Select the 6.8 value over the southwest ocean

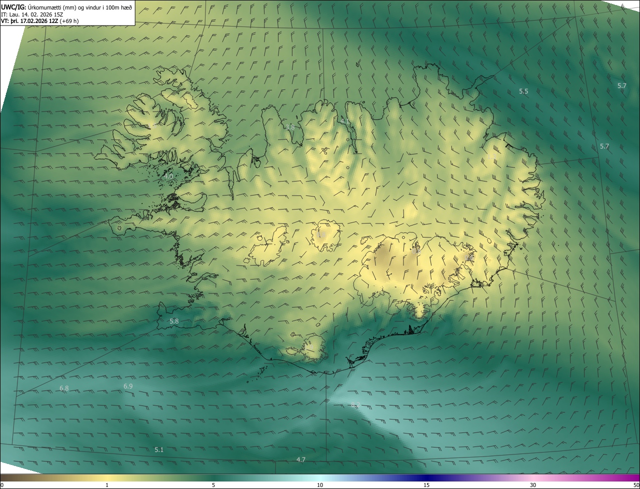click(x=64, y=388)
